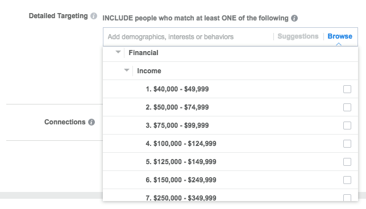Choose the 6. $150,000 - $249,999 row text
This screenshot has height=209, width=366.
click(x=181, y=180)
